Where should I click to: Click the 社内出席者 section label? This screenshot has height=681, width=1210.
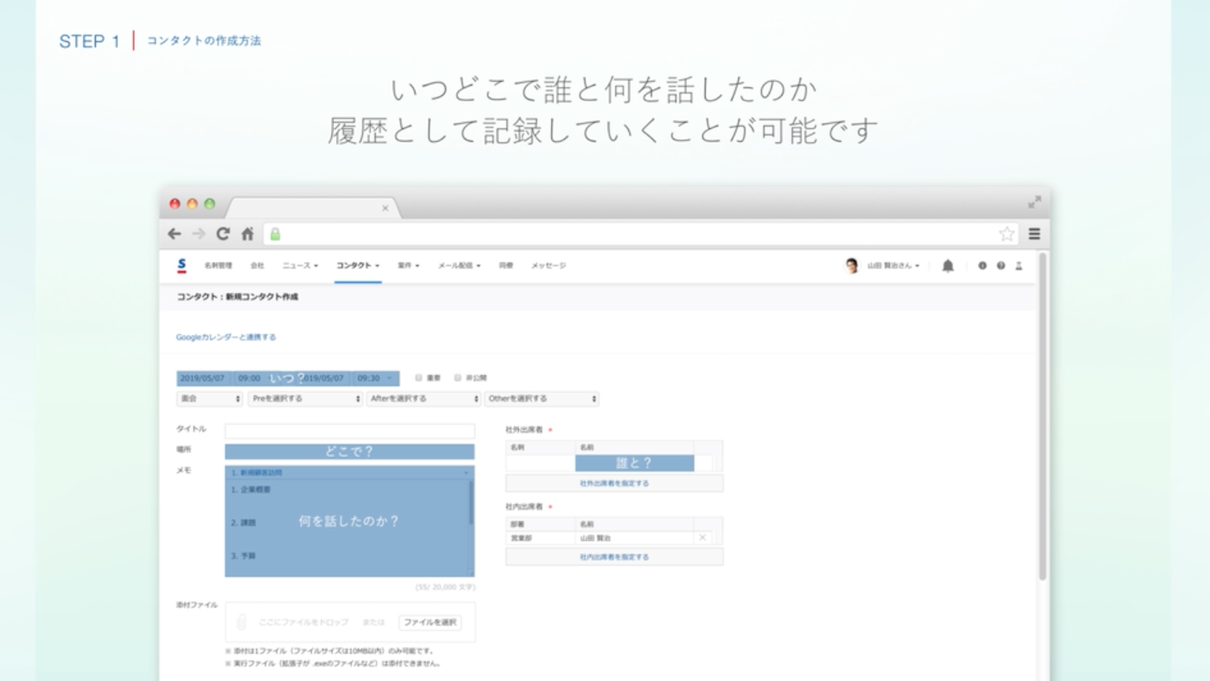point(524,506)
